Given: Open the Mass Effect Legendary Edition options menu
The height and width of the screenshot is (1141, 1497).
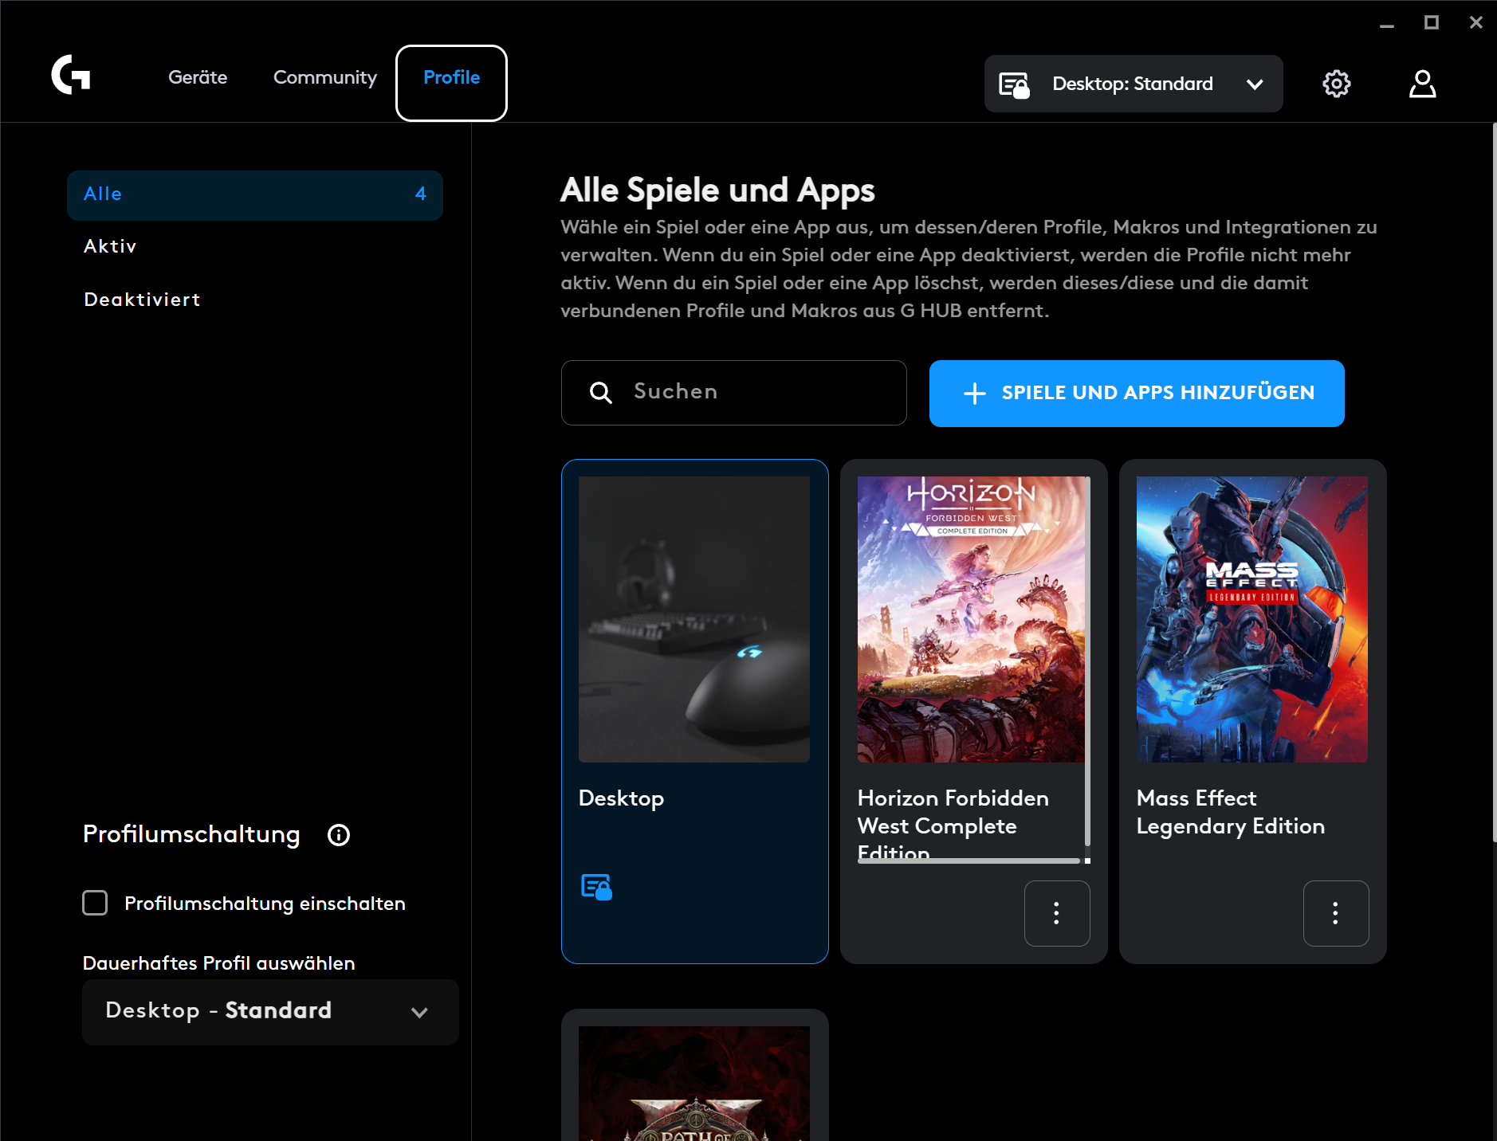Looking at the screenshot, I should click(1336, 913).
